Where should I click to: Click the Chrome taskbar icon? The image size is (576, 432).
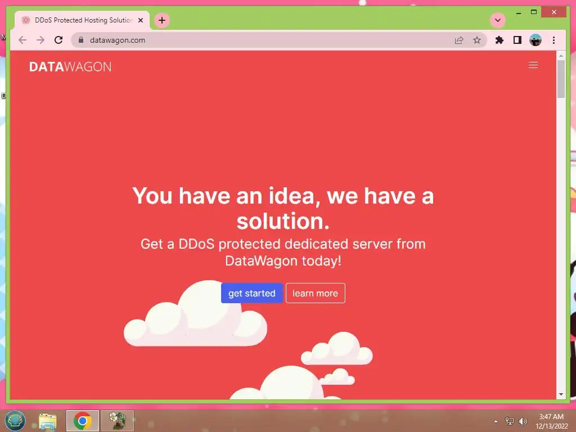pyautogui.click(x=83, y=421)
